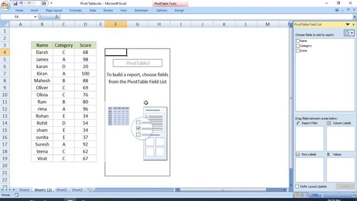The image size is (357, 201).
Task: Open the Office Button menu
Action: click(6, 6)
